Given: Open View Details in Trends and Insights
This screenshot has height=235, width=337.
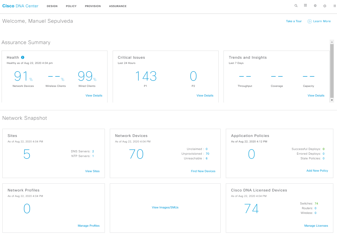Looking at the screenshot, I should (316, 96).
